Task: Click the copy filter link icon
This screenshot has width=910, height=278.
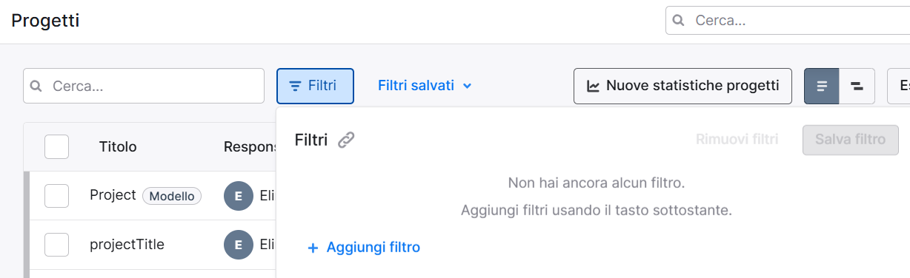Action: click(x=346, y=140)
